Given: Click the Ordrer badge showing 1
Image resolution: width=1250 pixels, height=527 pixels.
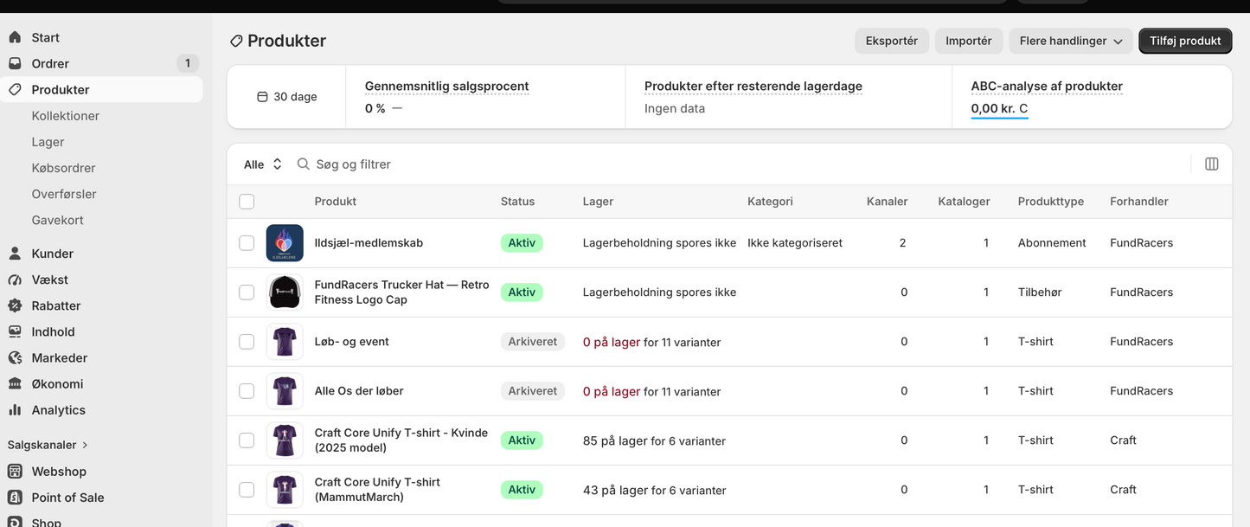Looking at the screenshot, I should point(188,63).
